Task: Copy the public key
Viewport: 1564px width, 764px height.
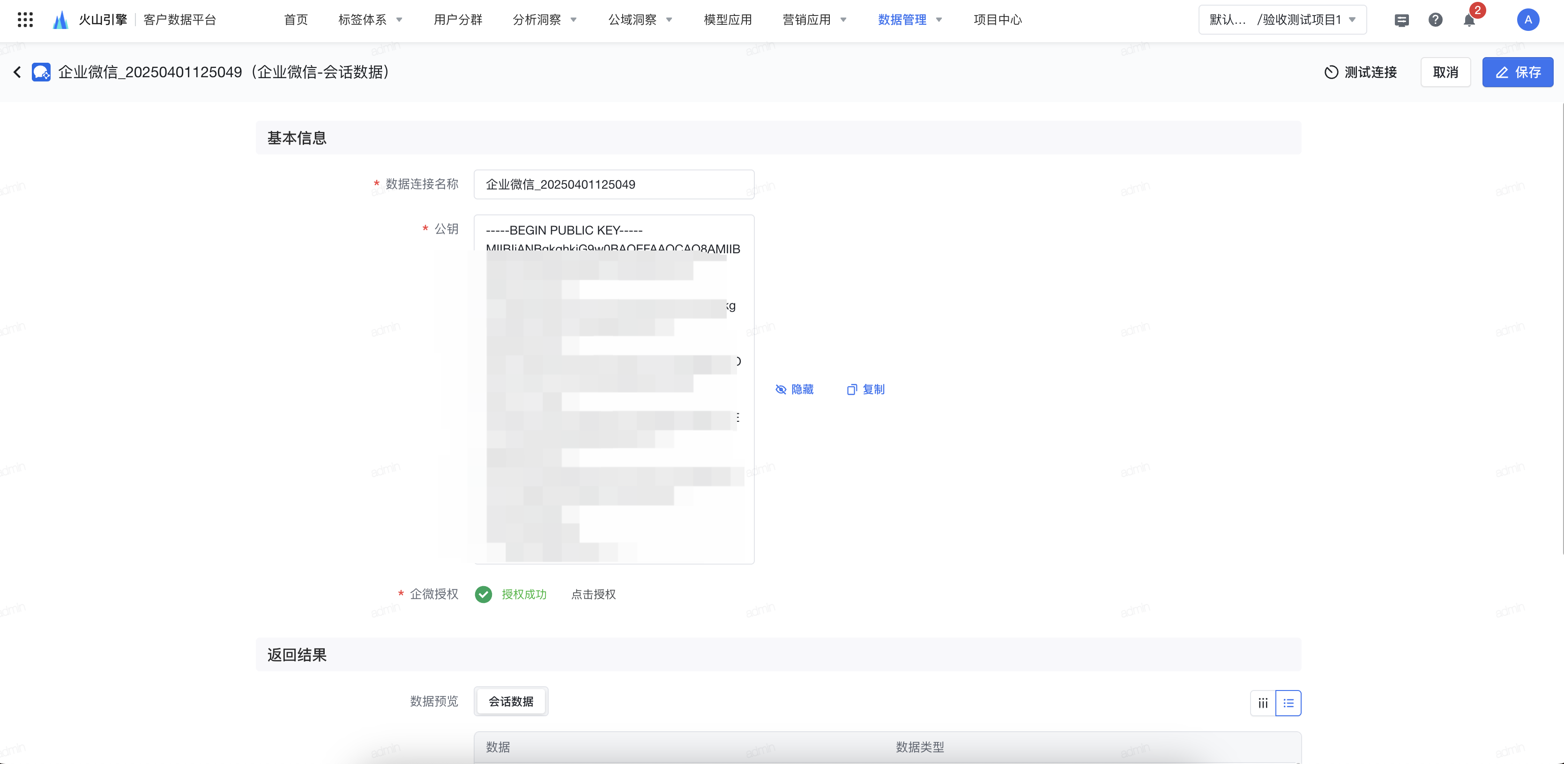Action: coord(866,389)
